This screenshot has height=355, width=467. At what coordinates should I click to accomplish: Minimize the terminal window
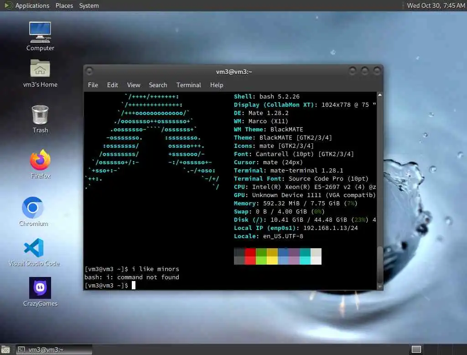(x=353, y=71)
